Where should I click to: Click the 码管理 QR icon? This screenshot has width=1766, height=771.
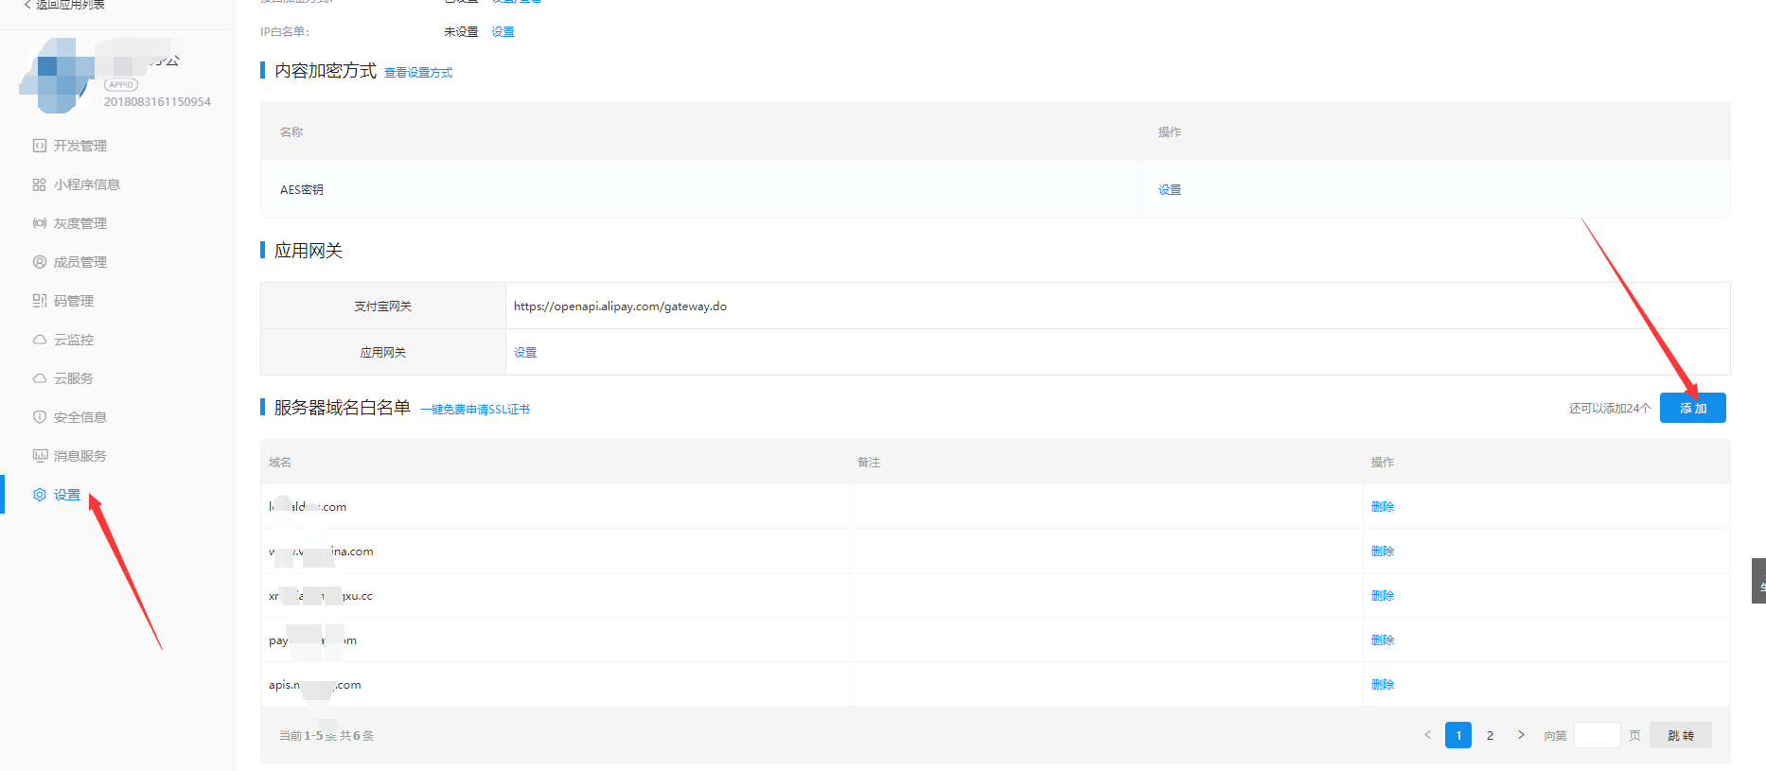click(40, 301)
